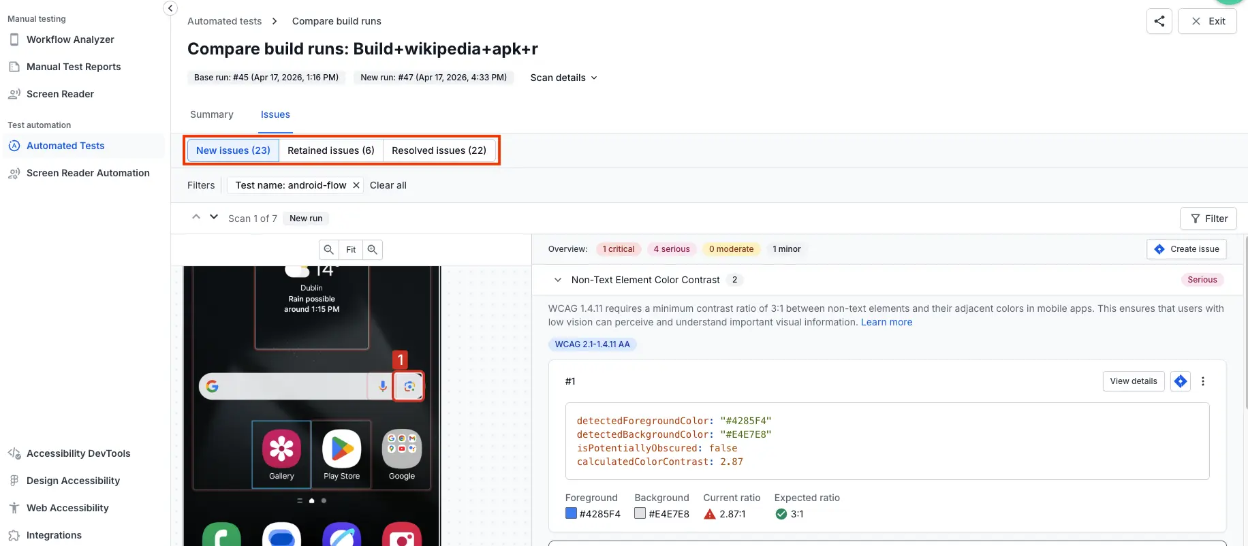Click the 1 minor overview badge
Image resolution: width=1248 pixels, height=546 pixels.
[787, 249]
